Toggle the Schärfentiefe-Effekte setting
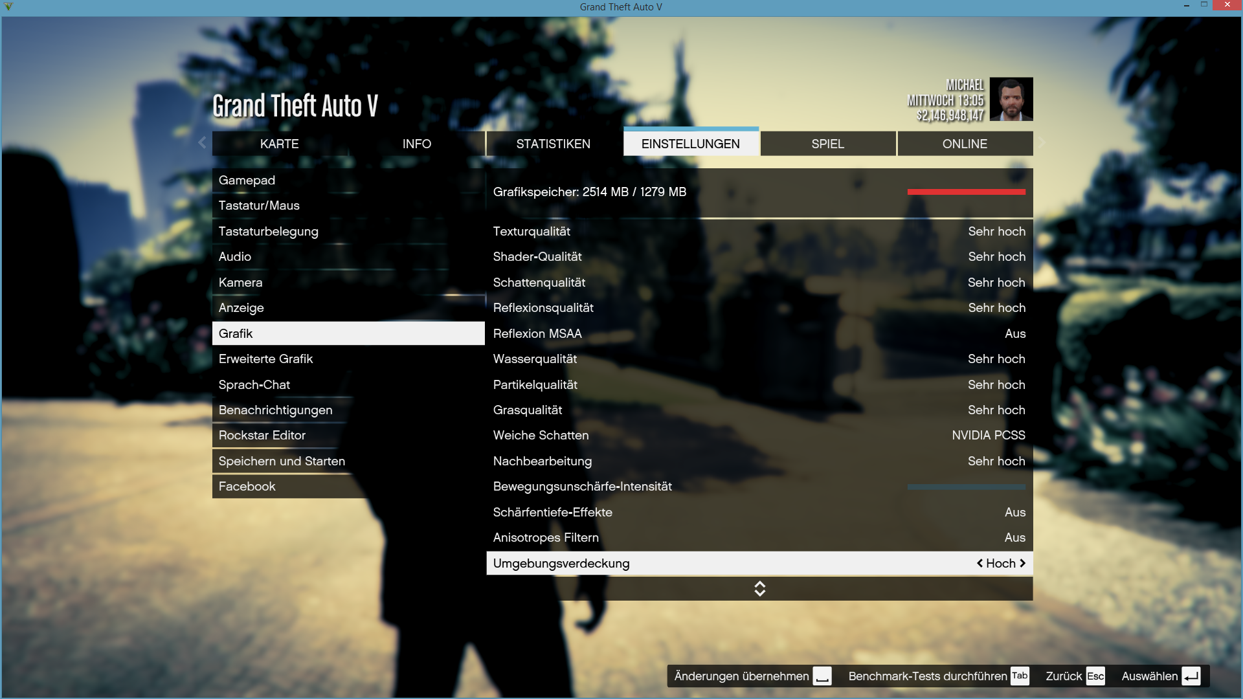 point(1014,513)
